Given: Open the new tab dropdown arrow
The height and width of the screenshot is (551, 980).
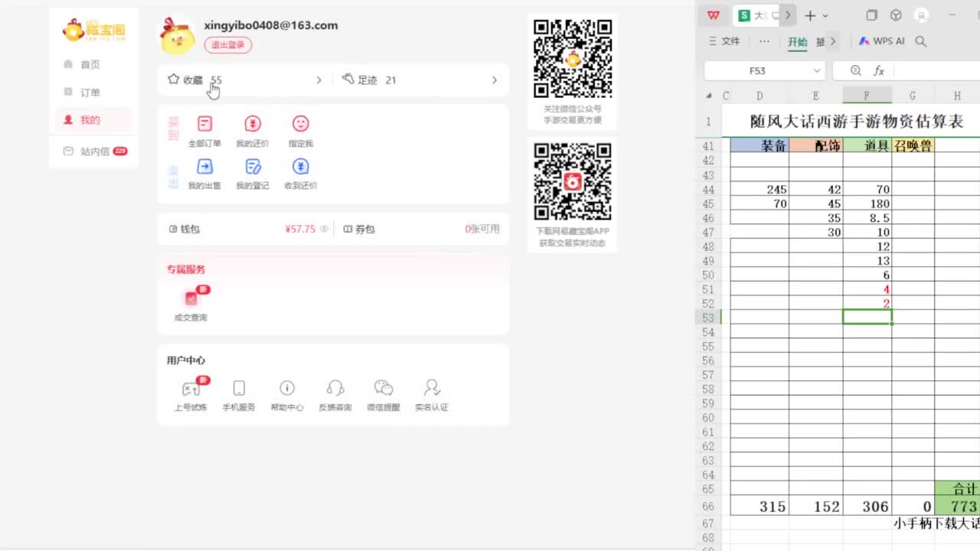Looking at the screenshot, I should point(825,16).
